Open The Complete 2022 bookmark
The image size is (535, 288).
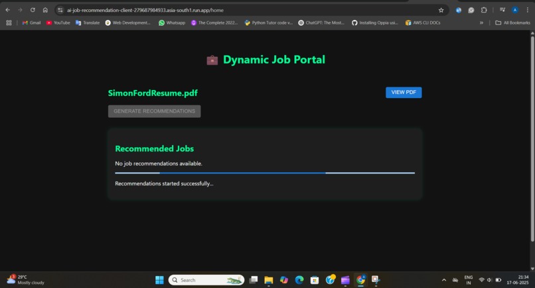tap(214, 23)
